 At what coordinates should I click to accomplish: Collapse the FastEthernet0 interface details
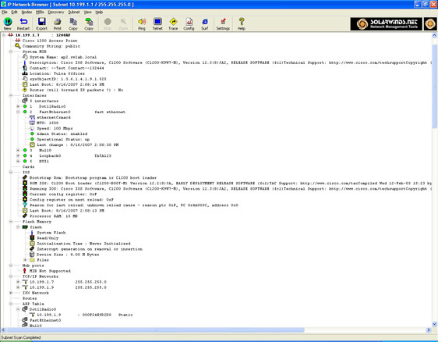tap(18, 112)
